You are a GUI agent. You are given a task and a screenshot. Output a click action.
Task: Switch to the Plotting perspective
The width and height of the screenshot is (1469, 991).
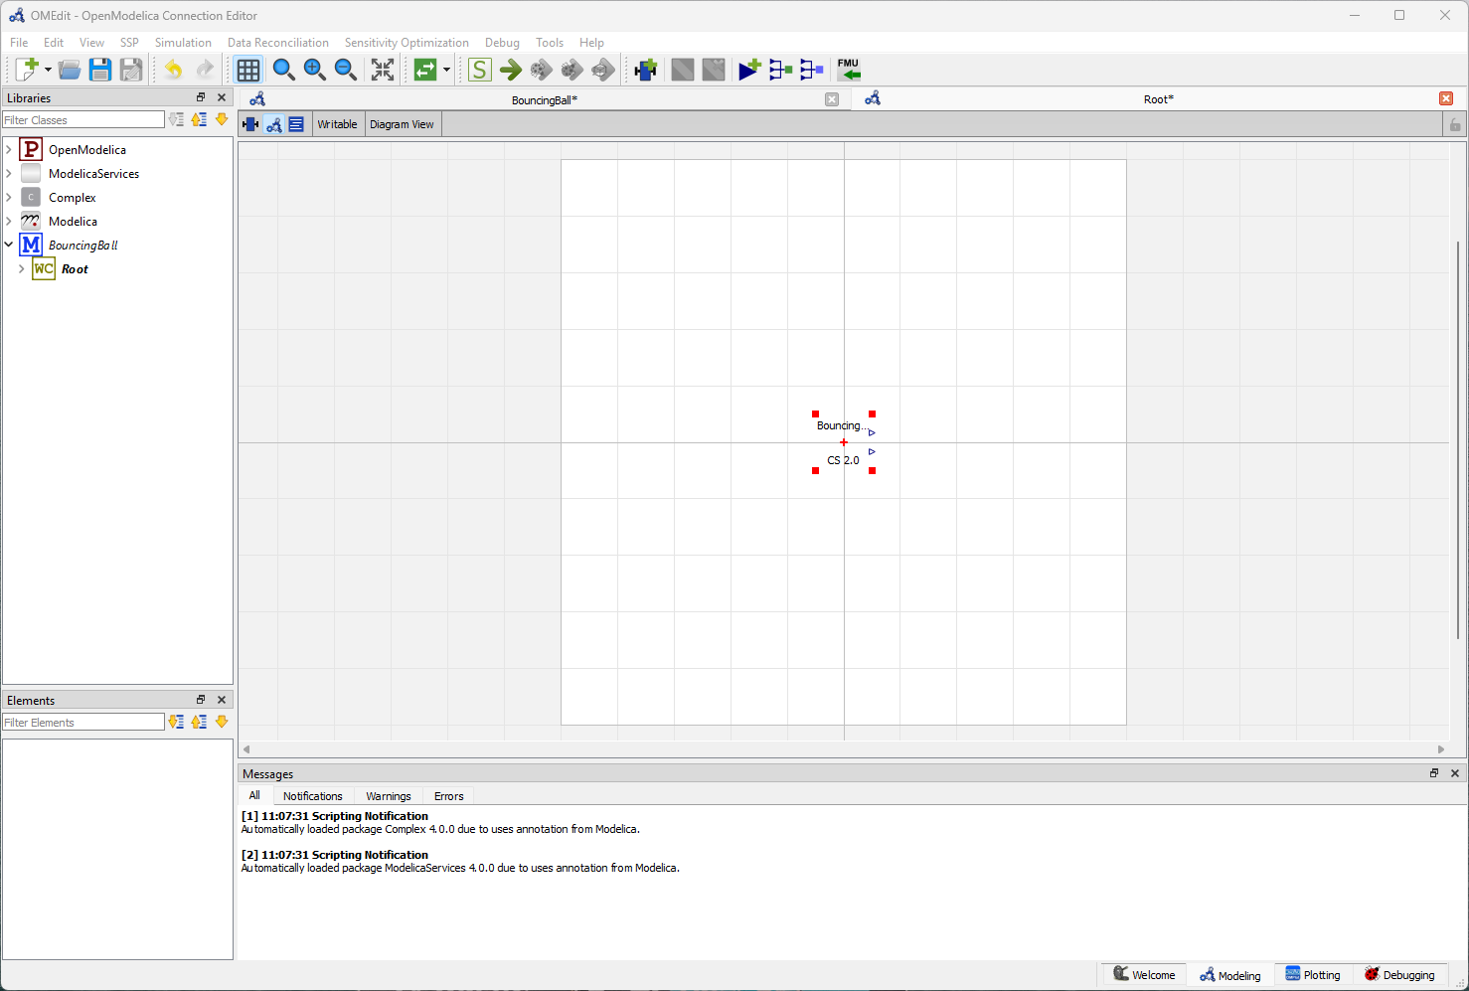(1312, 974)
